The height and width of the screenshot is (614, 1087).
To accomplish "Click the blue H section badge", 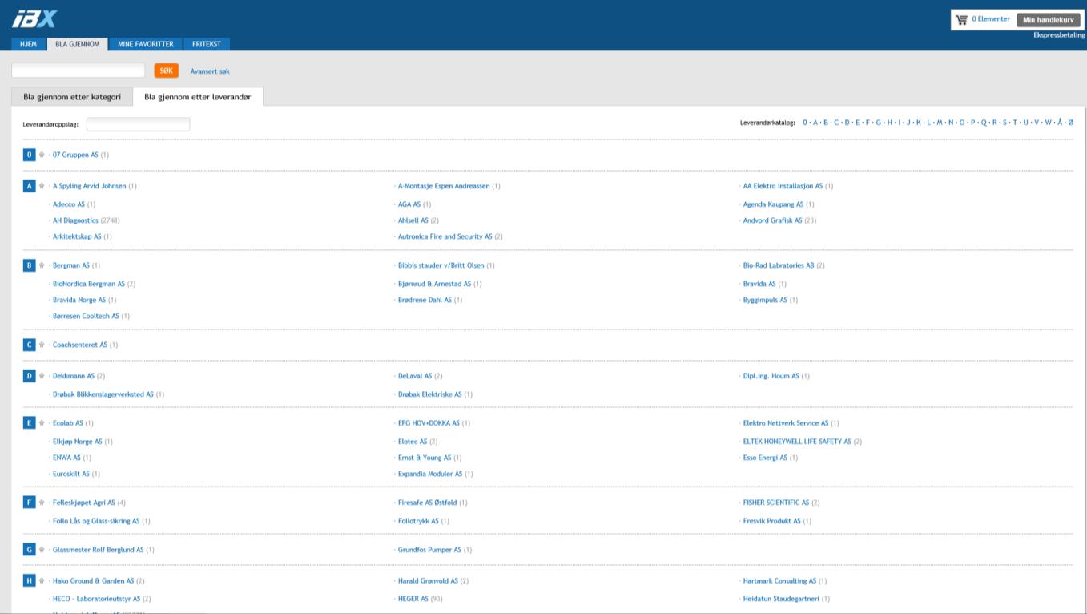I will 30,581.
